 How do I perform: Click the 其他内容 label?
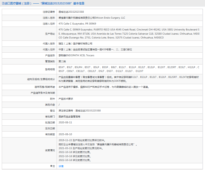tap(50, 105)
